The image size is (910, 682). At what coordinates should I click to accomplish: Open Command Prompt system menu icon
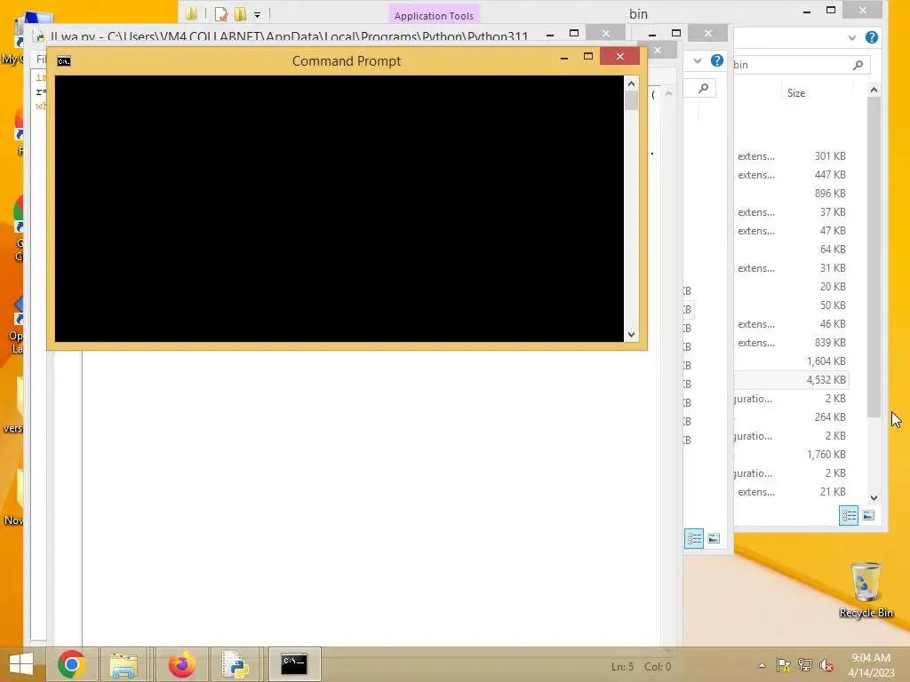click(64, 61)
